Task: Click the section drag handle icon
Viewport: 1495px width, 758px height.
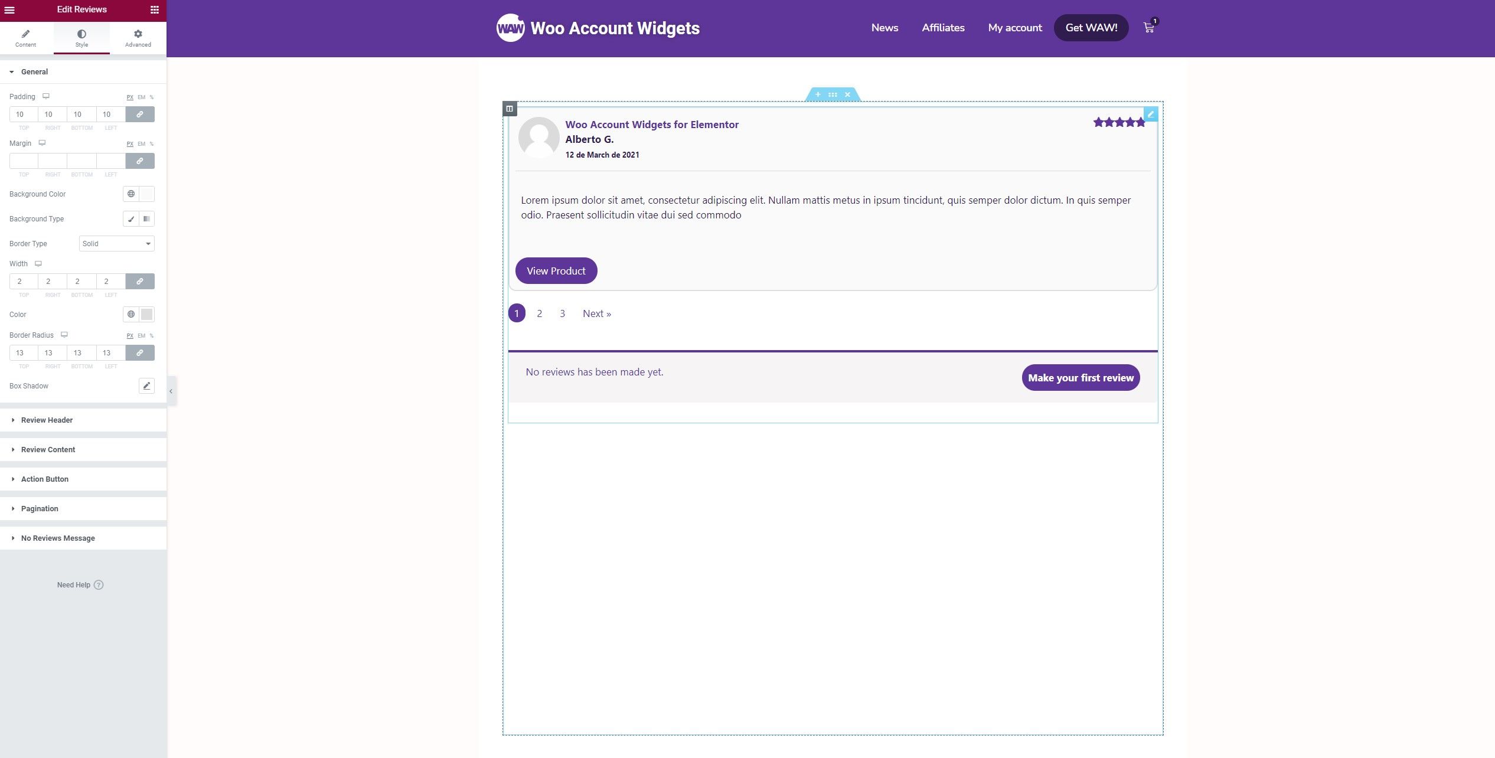Action: [x=833, y=94]
